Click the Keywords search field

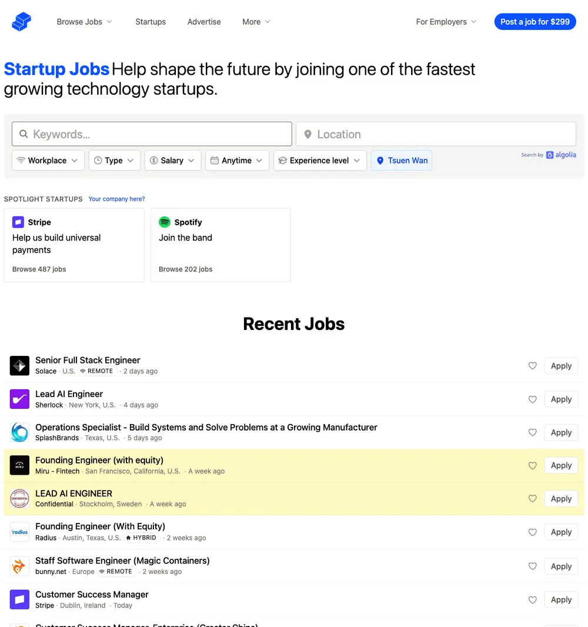pyautogui.click(x=152, y=134)
